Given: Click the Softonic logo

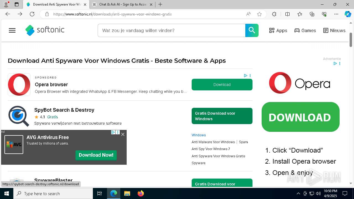Looking at the screenshot, I should pos(45,30).
